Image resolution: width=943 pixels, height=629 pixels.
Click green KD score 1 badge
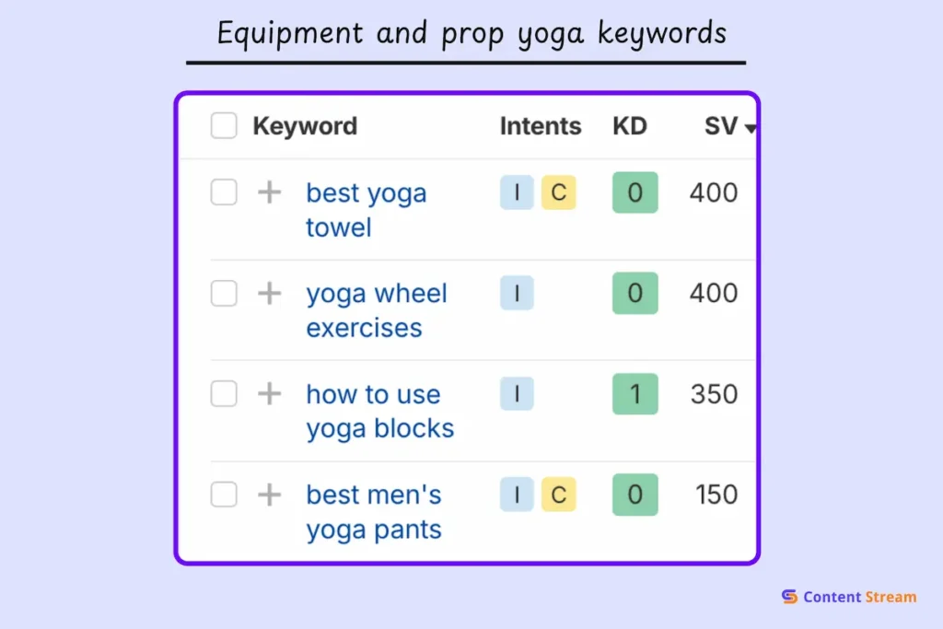634,394
